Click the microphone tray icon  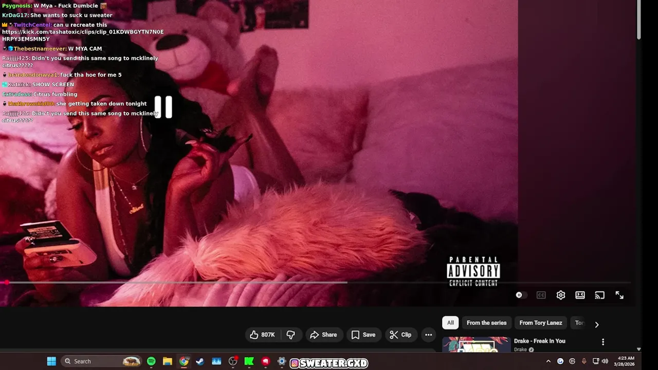[584, 361]
